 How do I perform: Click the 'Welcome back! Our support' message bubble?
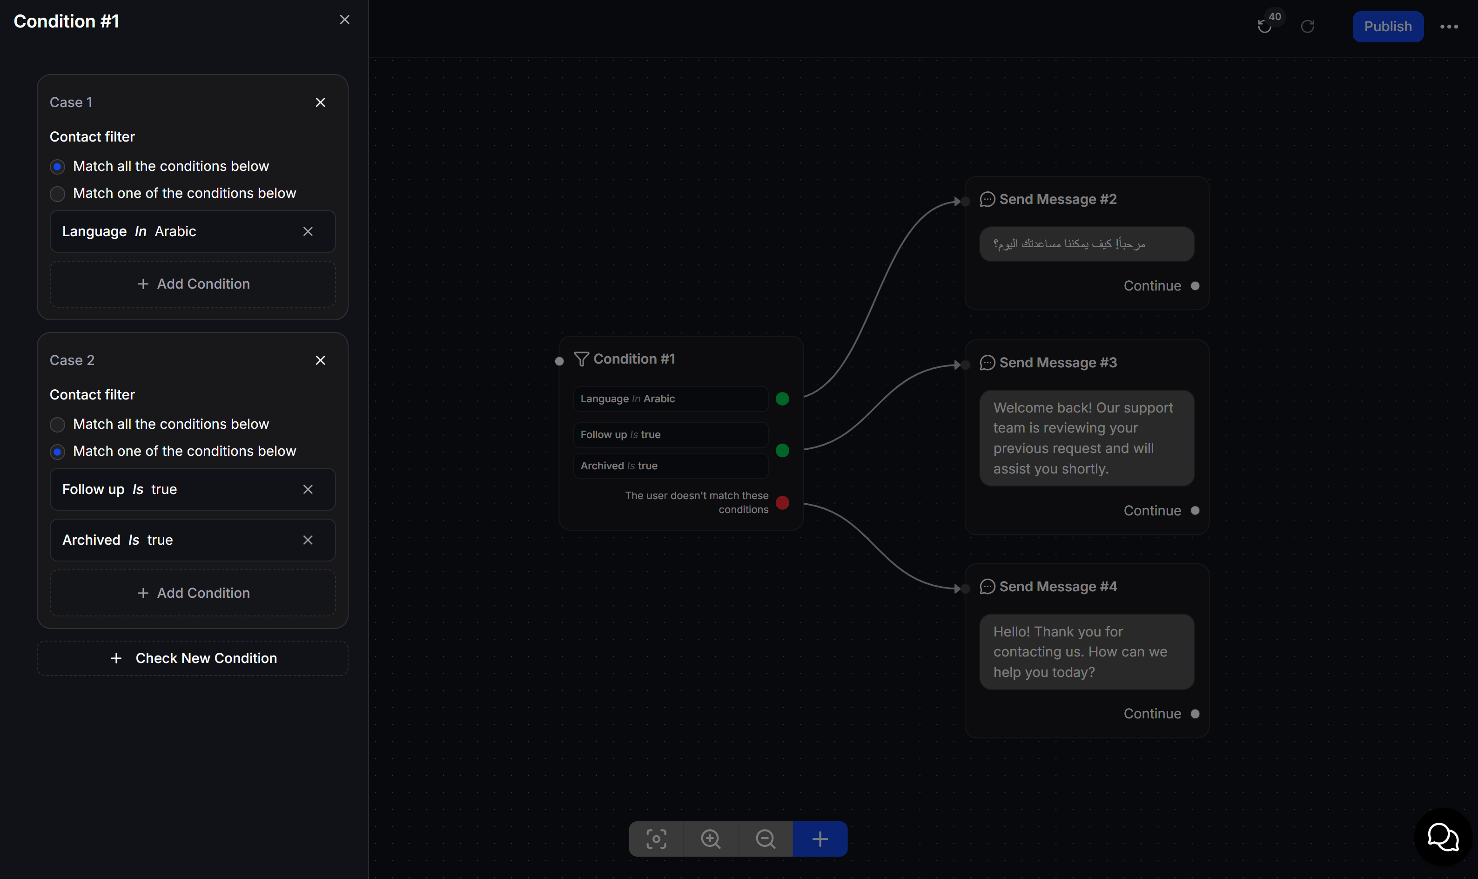1087,438
